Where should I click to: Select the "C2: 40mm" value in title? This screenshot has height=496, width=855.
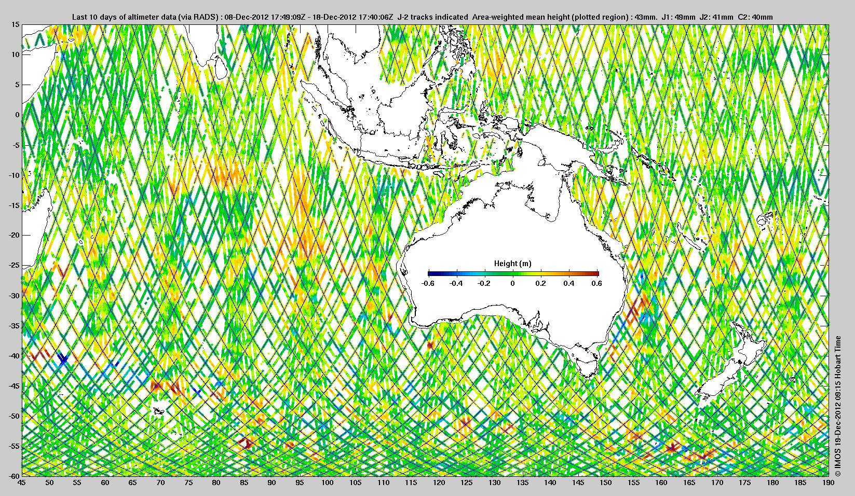click(x=755, y=17)
